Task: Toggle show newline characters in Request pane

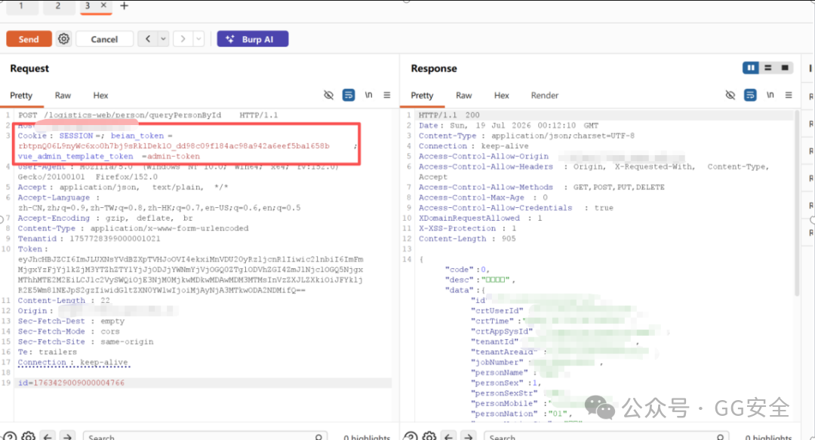Action: (368, 95)
